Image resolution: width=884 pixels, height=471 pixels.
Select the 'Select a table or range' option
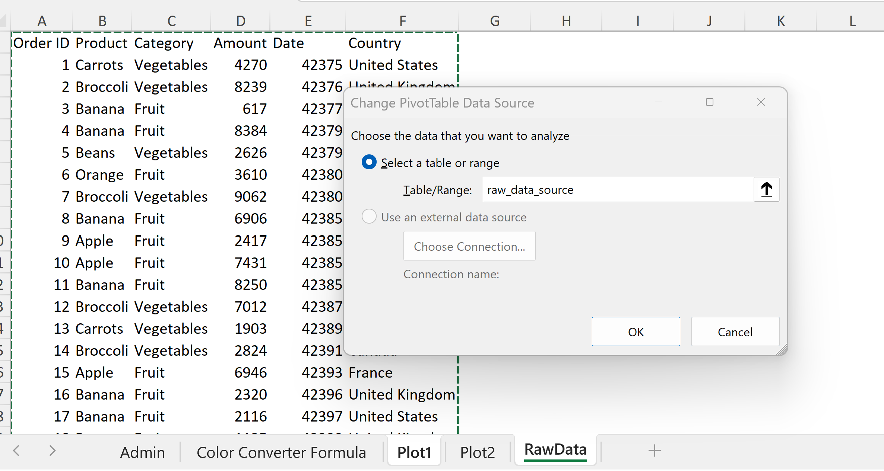tap(369, 163)
